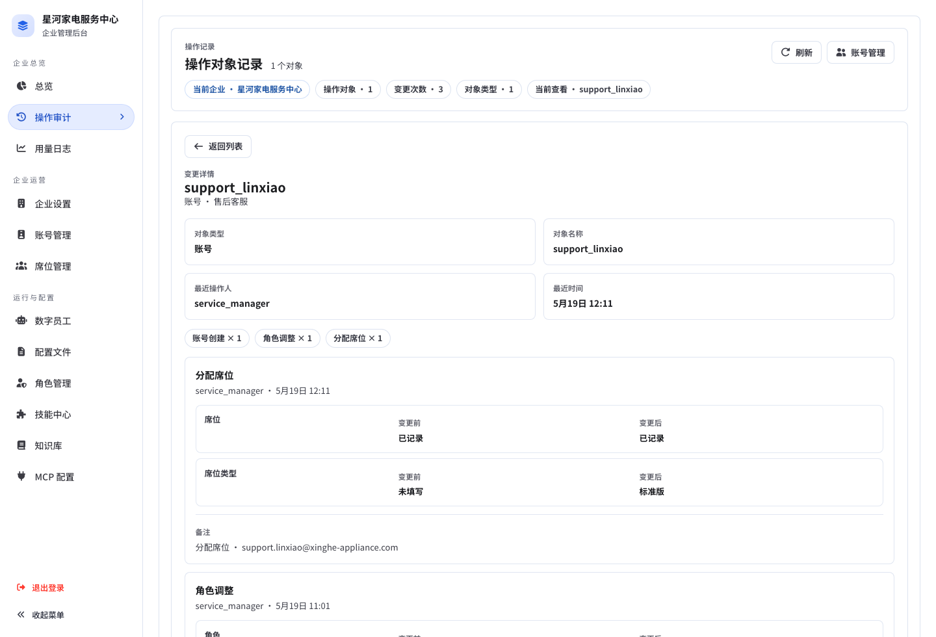Click the app logo icon in the sidebar
This screenshot has height=637, width=936.
(23, 26)
